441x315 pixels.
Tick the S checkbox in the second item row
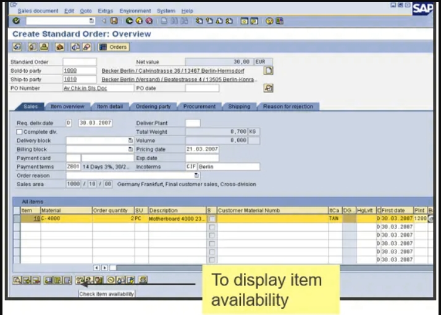212,227
